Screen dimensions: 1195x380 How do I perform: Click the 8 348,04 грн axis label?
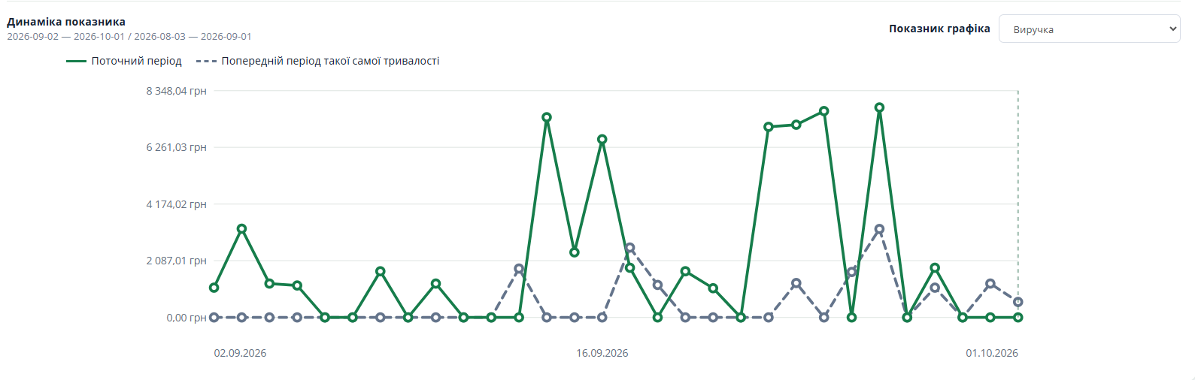pos(176,91)
